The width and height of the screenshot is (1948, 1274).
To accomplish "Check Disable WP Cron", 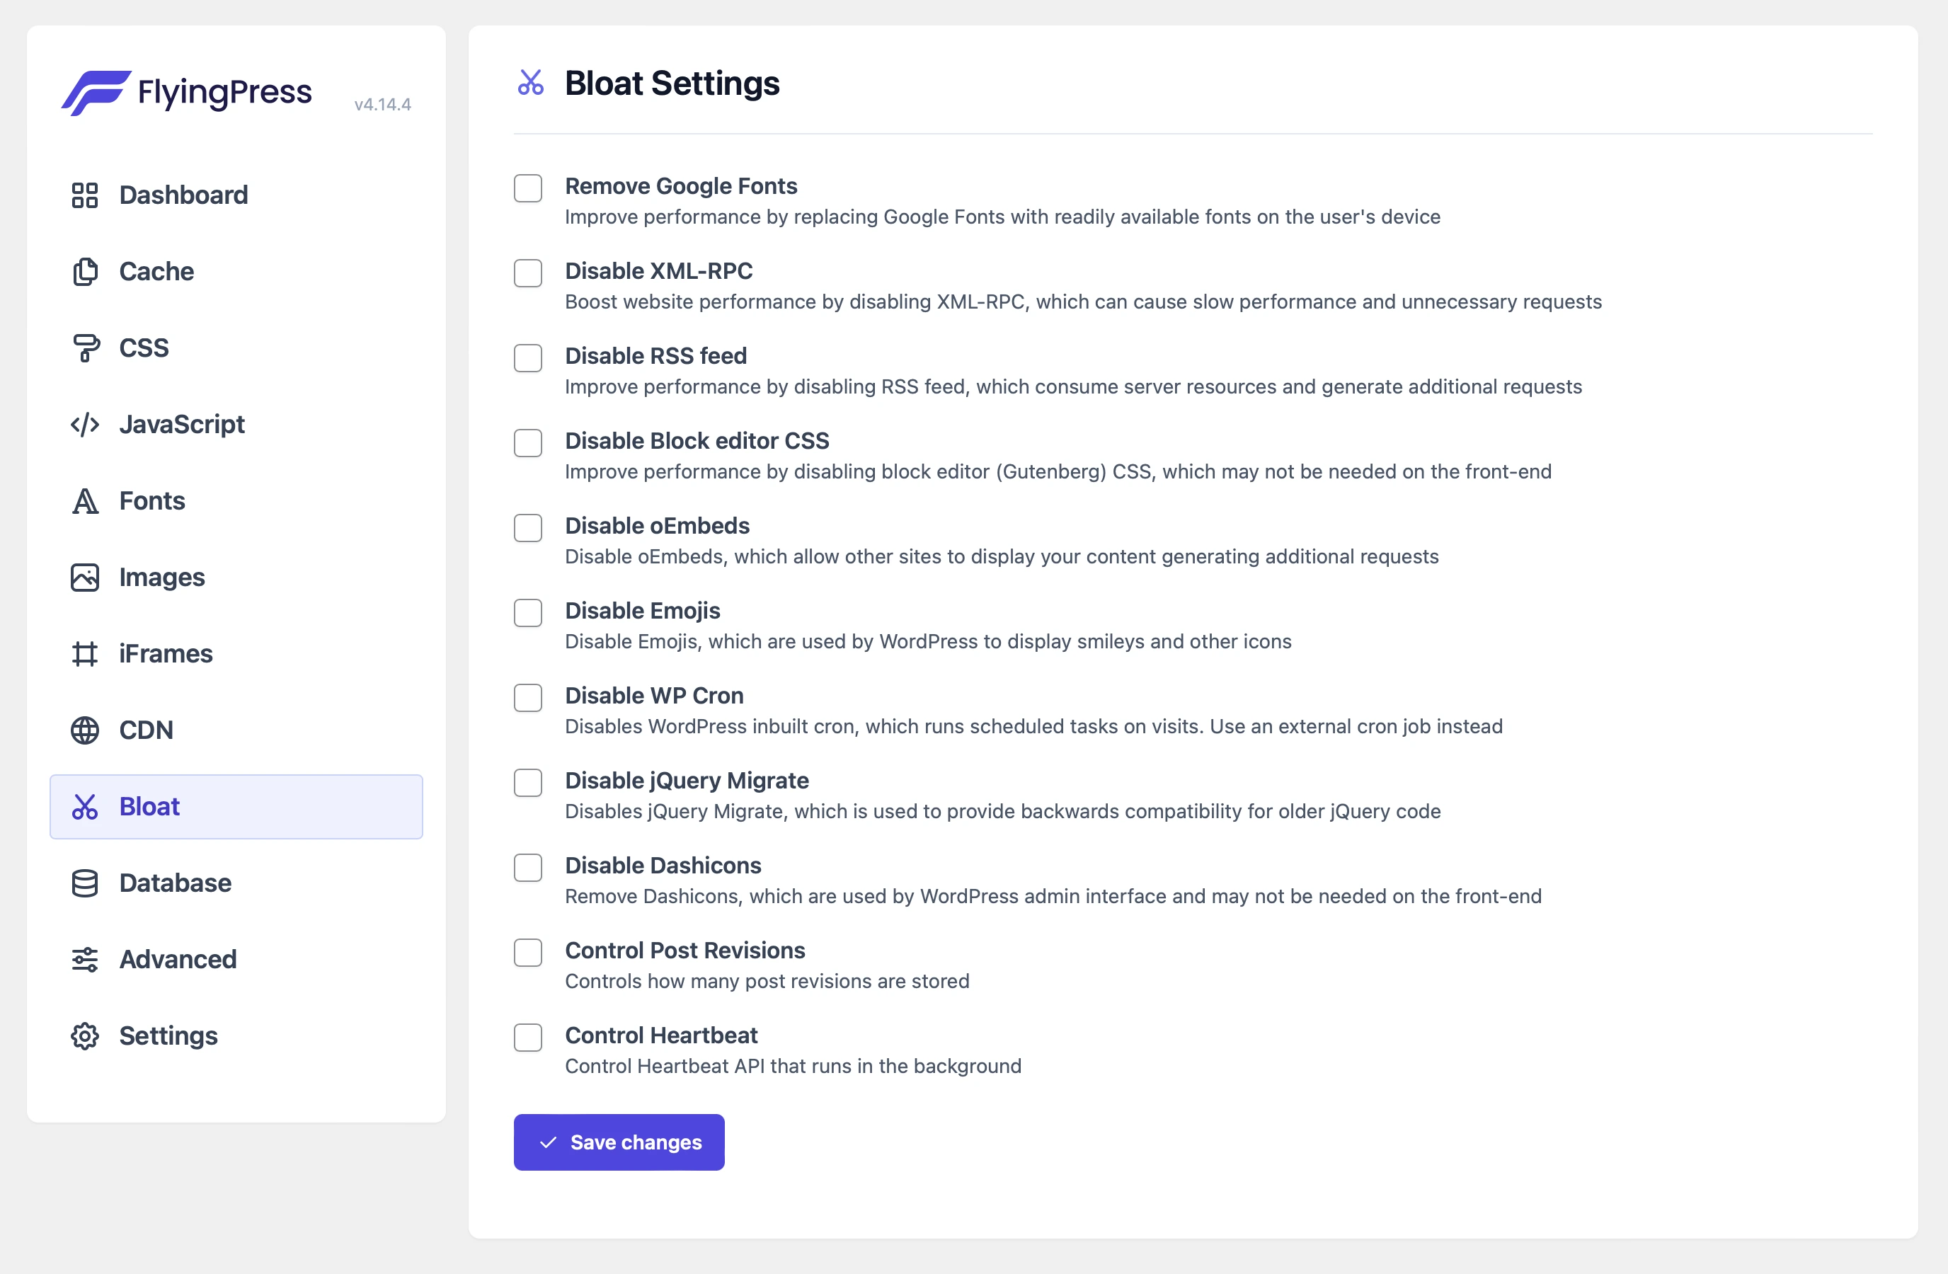I will (528, 697).
